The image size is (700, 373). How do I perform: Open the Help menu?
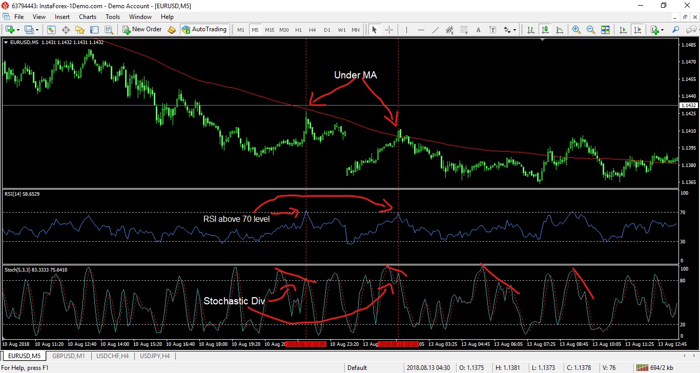pos(167,17)
